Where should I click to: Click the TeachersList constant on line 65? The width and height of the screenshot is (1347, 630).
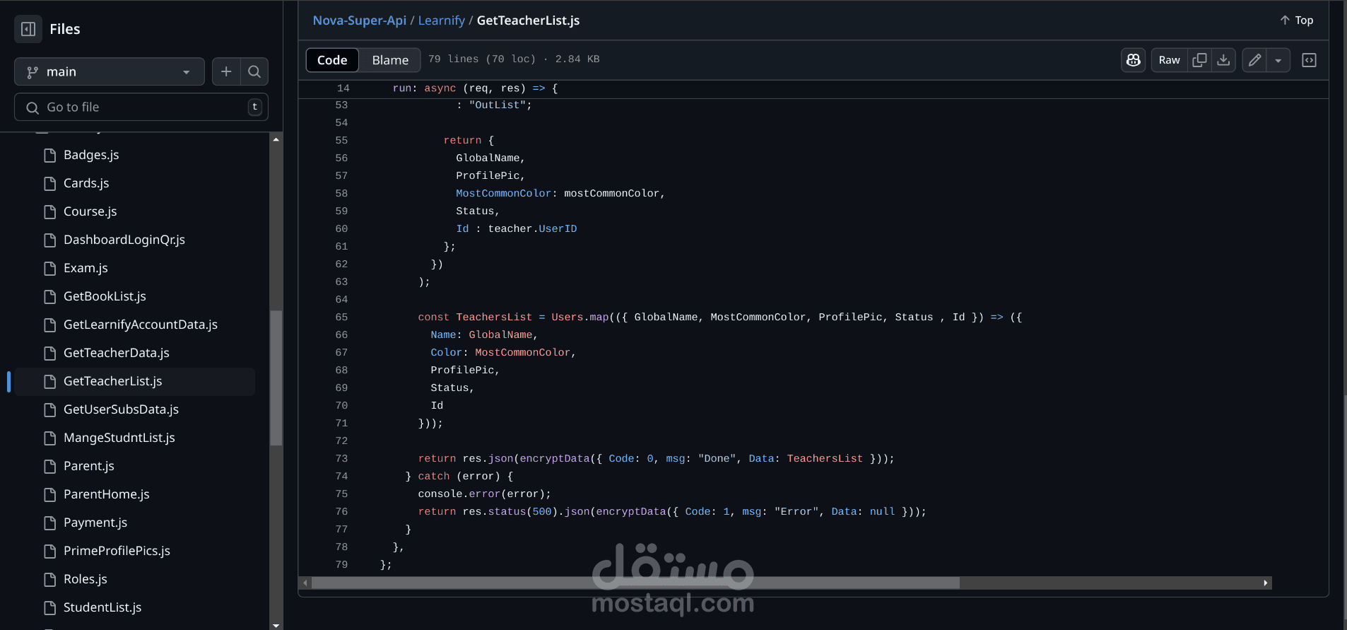tap(494, 317)
